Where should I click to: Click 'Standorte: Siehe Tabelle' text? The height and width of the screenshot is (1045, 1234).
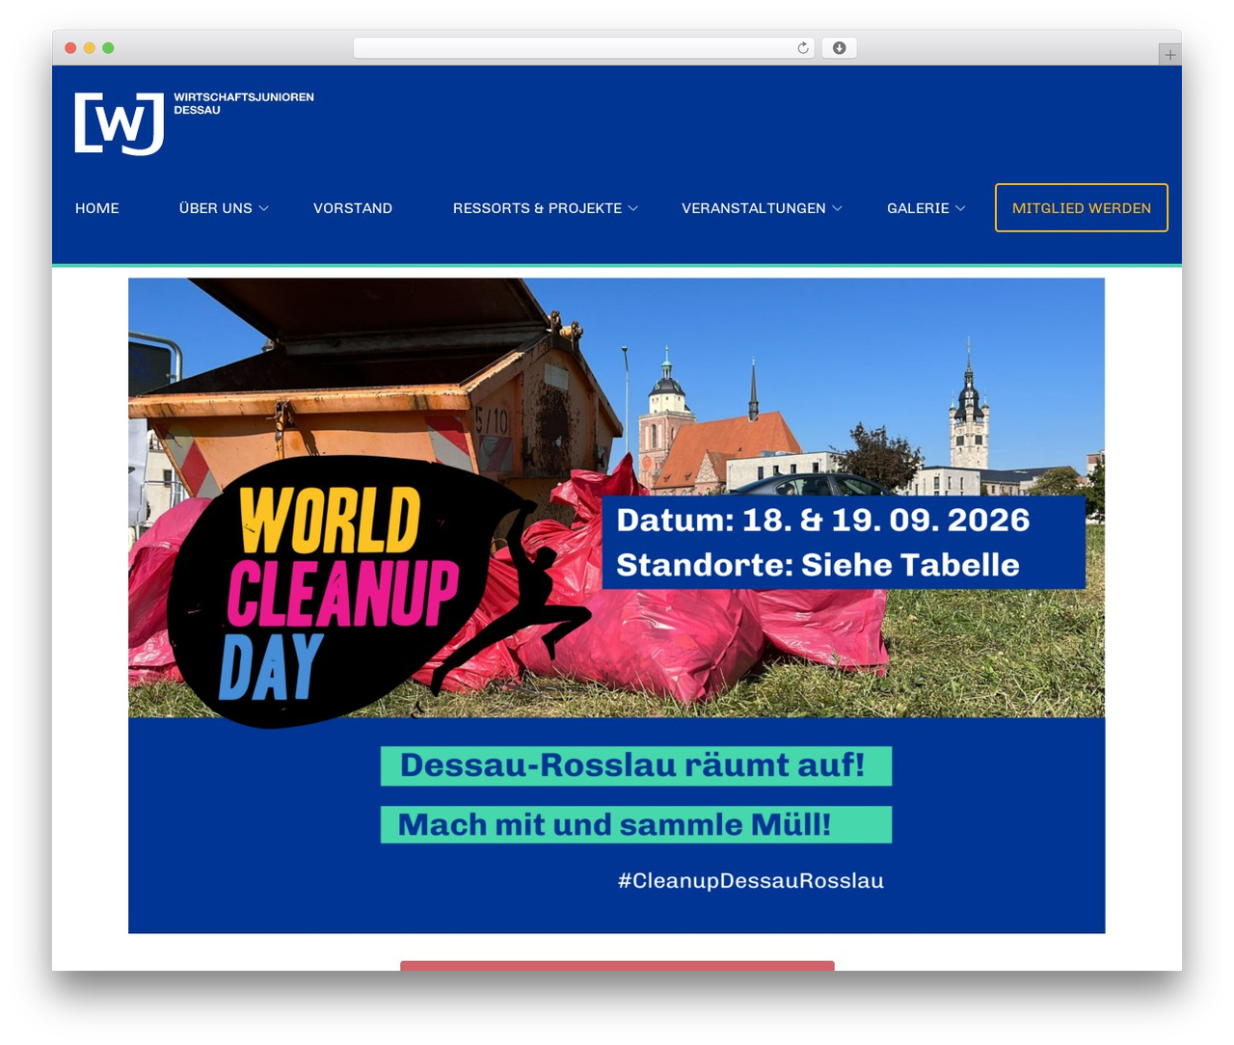(x=818, y=565)
